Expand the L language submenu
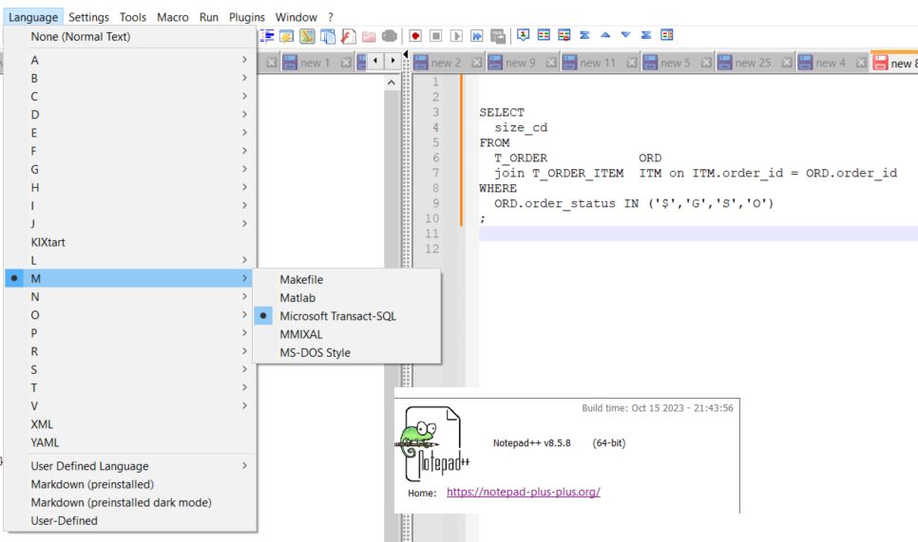918x542 pixels. pos(130,261)
